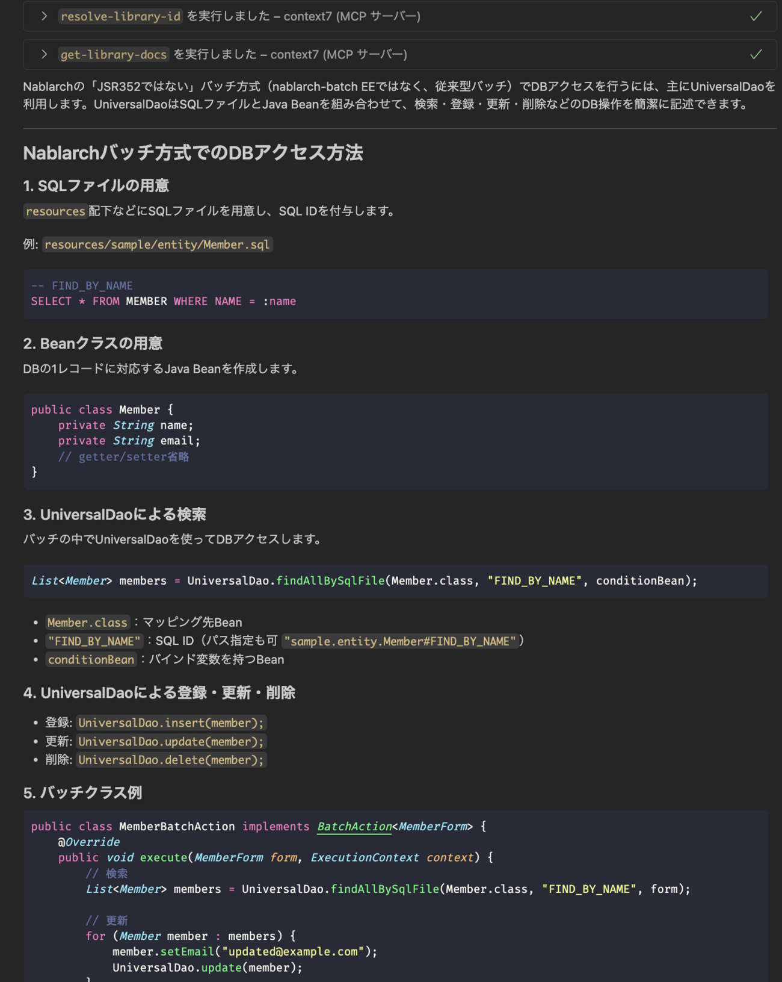Click the comment '// getter/setter省略'
The width and height of the screenshot is (782, 982).
pyautogui.click(x=123, y=456)
